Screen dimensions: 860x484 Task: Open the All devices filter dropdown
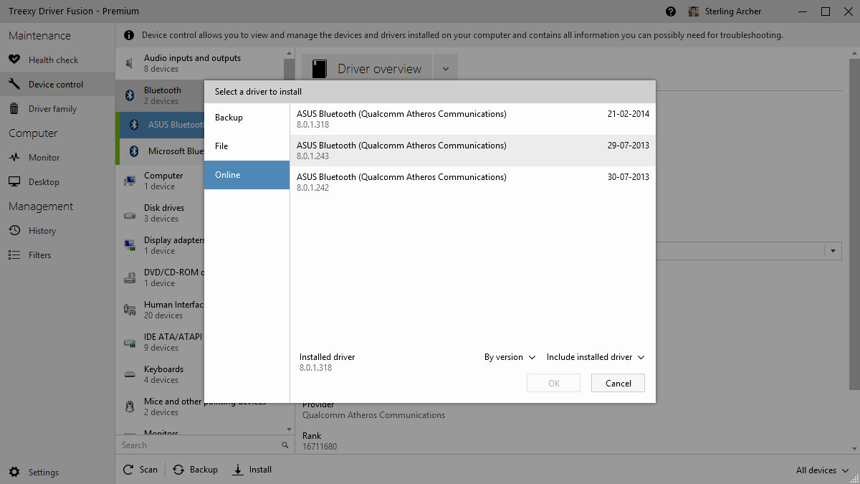(823, 470)
